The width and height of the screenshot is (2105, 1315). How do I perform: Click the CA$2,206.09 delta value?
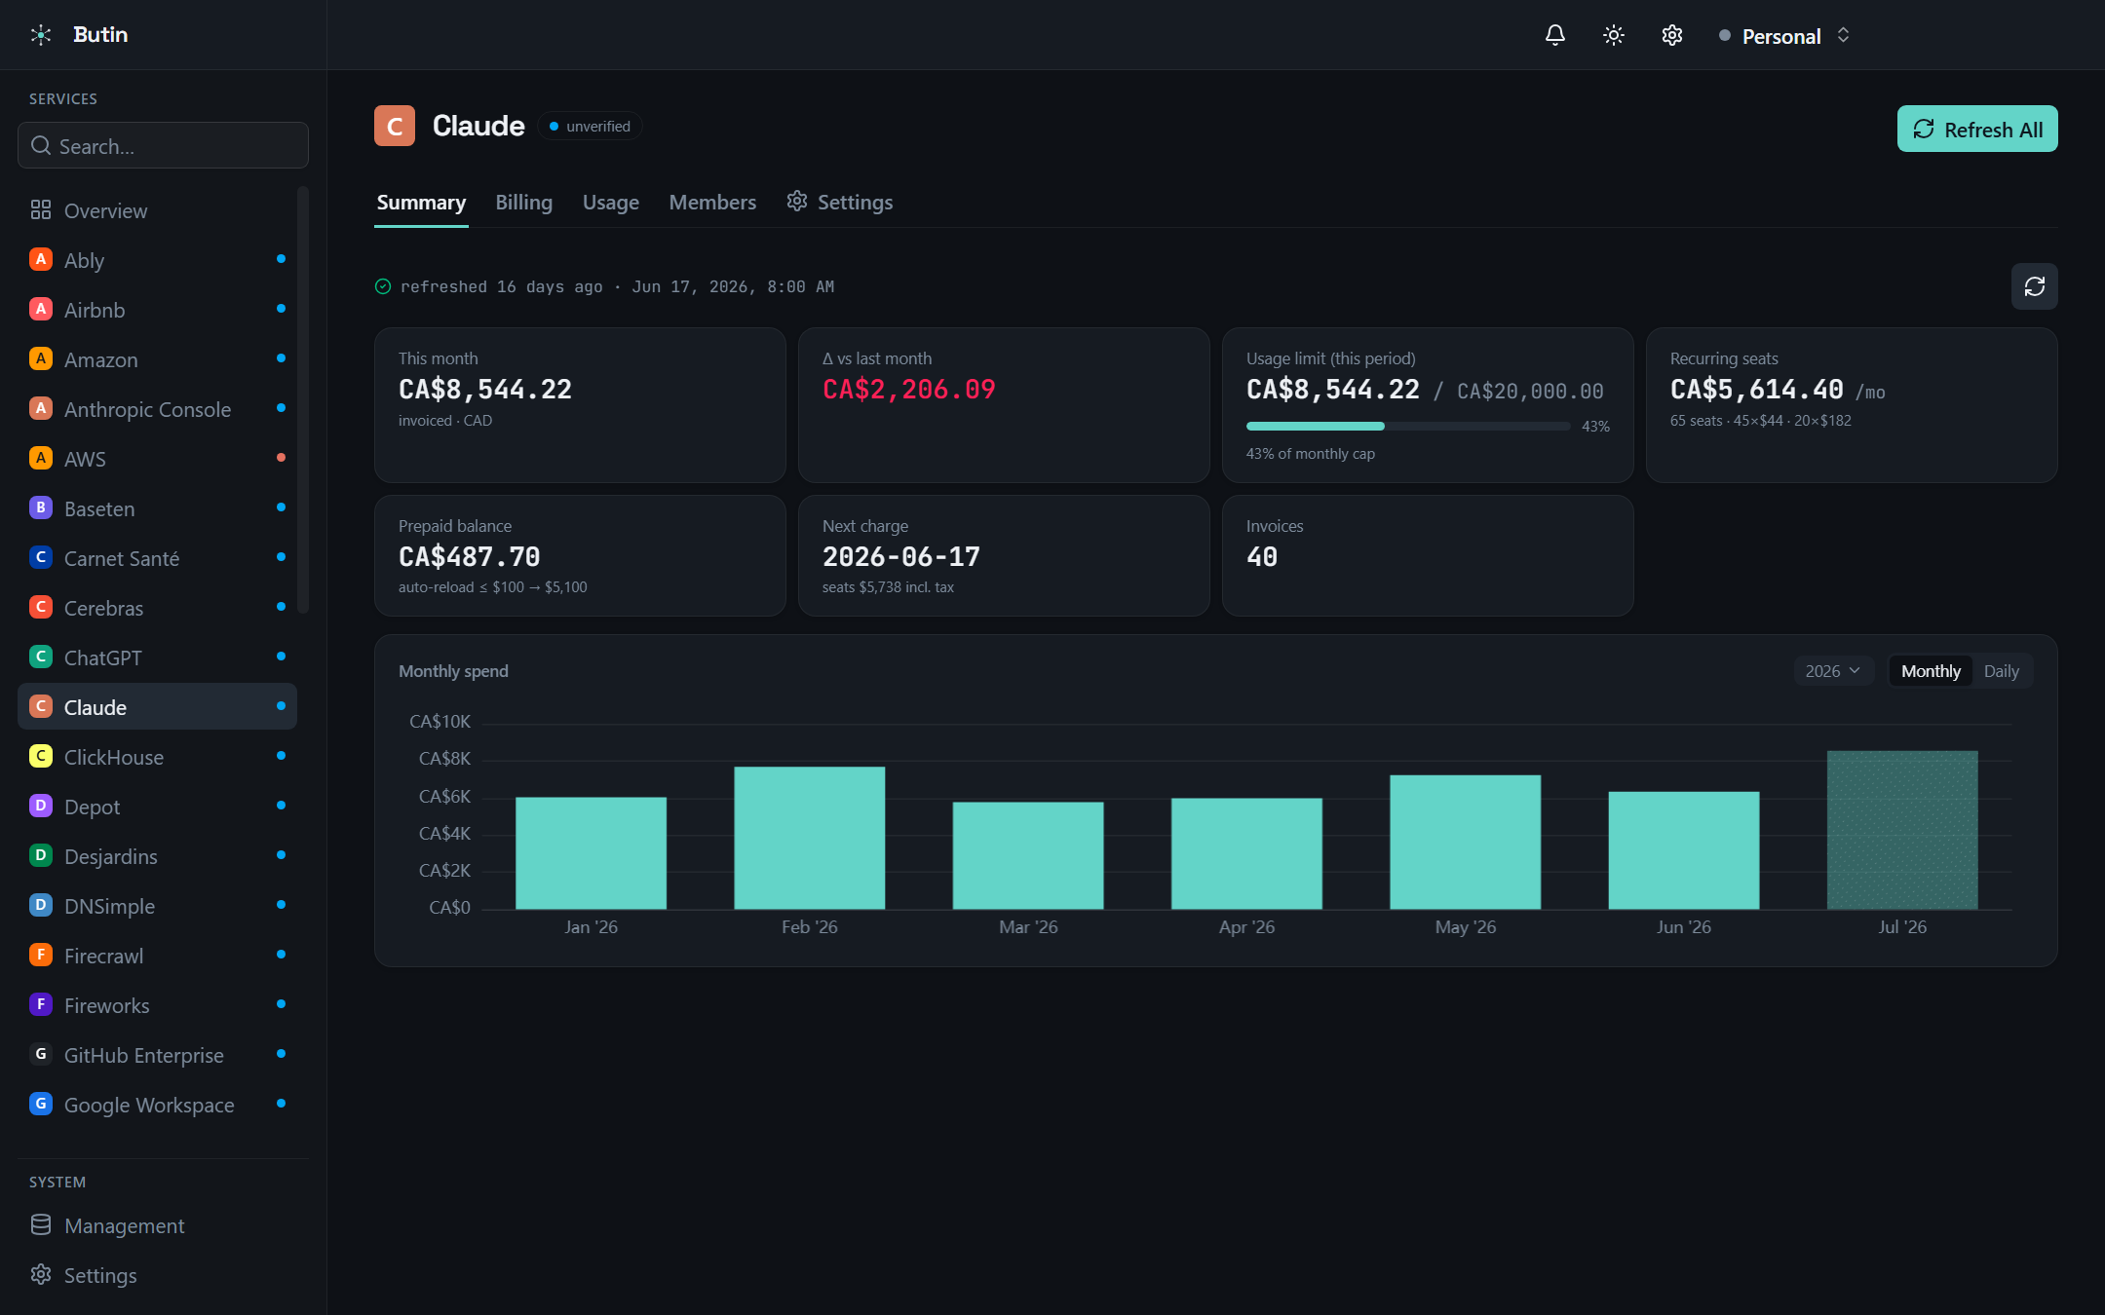point(909,390)
